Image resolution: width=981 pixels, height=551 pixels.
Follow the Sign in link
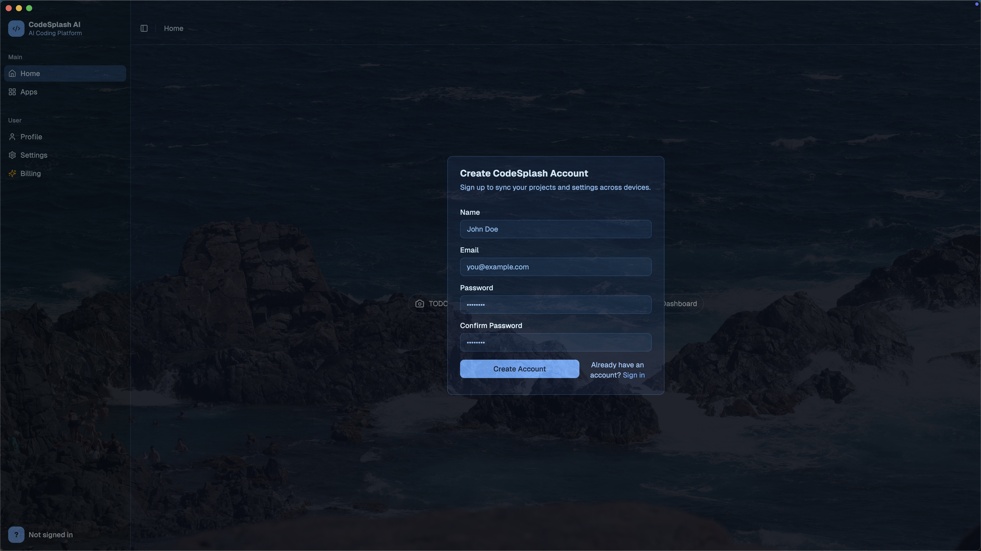pos(633,375)
